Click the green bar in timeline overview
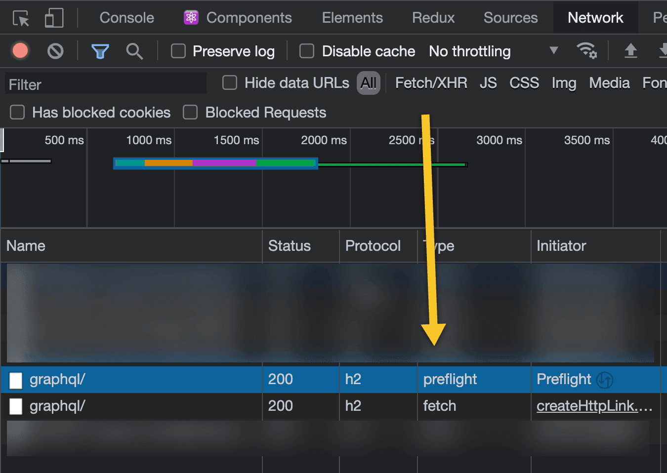The image size is (667, 473). pyautogui.click(x=392, y=164)
